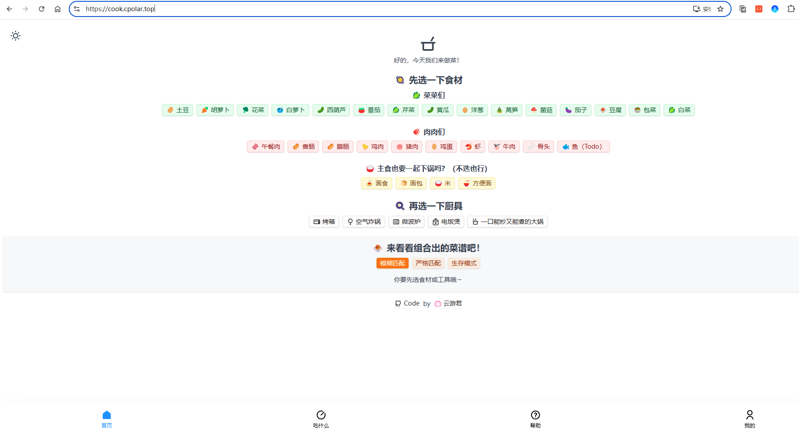Click the cooking pot logo icon
Image resolution: width=799 pixels, height=440 pixels.
click(x=428, y=44)
